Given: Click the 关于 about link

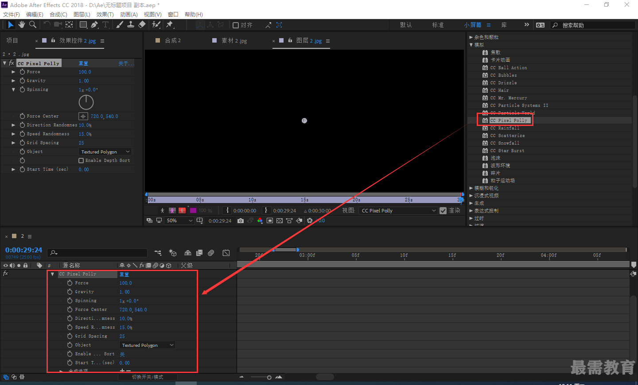Looking at the screenshot, I should pos(126,63).
